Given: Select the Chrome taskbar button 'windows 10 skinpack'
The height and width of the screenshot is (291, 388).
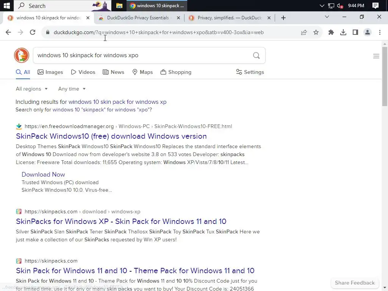Looking at the screenshot, I should (157, 5).
